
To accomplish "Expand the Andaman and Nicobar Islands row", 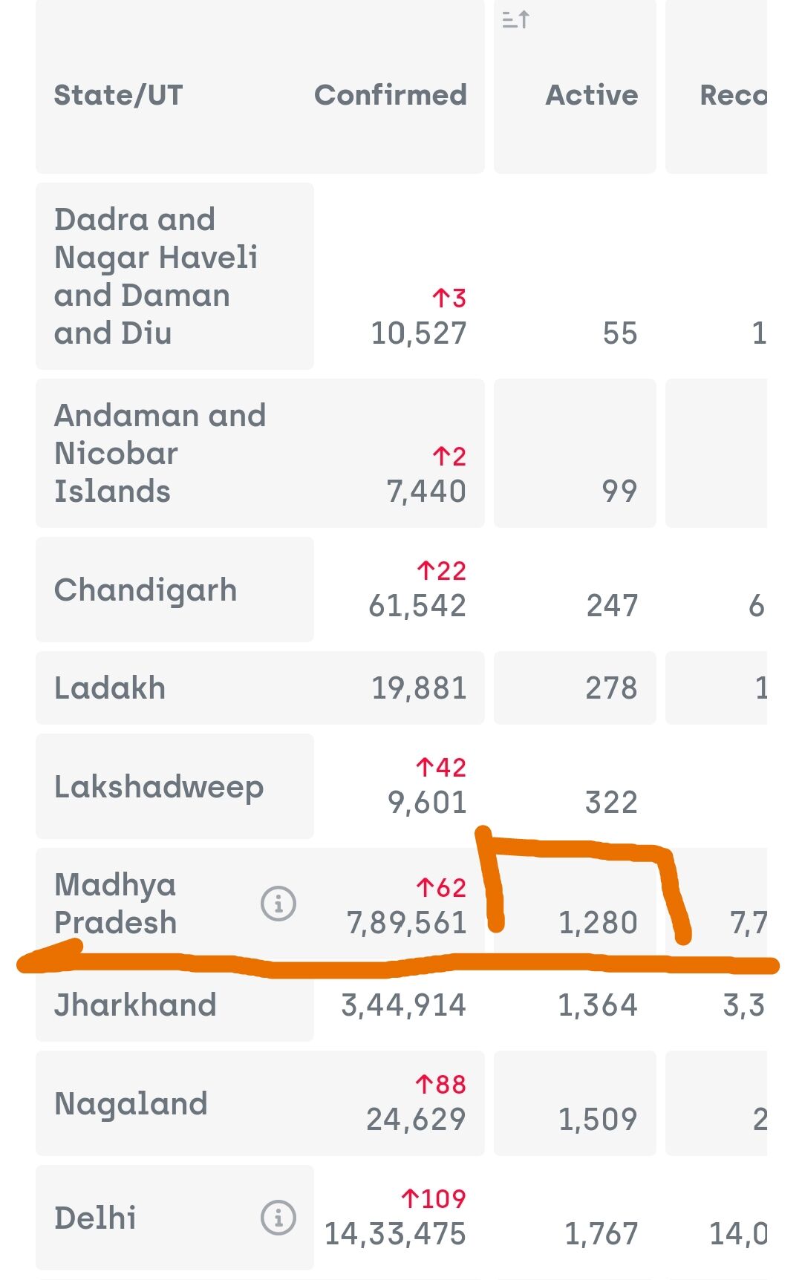I will point(160,453).
